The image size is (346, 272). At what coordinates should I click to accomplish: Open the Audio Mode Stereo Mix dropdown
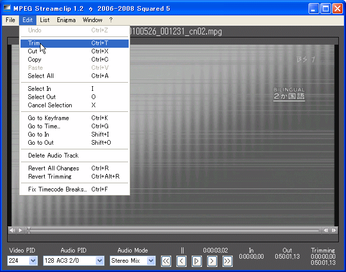point(151,261)
